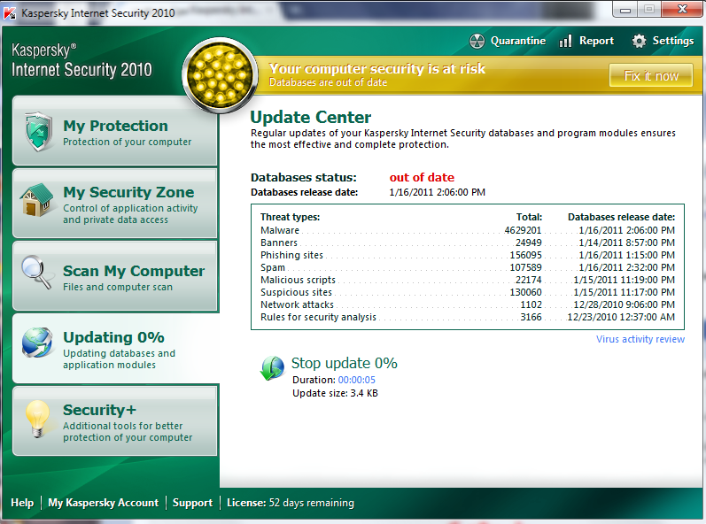
Task: Open the Help link
Action: coord(22,503)
